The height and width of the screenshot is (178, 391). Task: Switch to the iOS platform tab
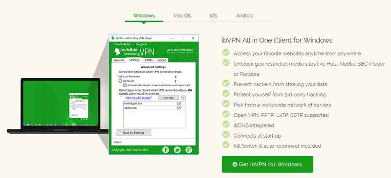click(213, 16)
